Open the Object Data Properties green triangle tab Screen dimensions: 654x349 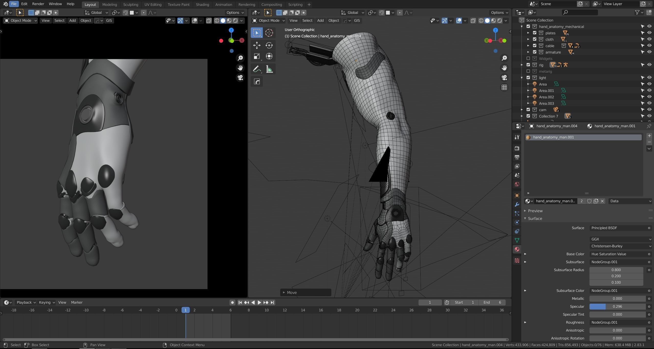pyautogui.click(x=517, y=240)
